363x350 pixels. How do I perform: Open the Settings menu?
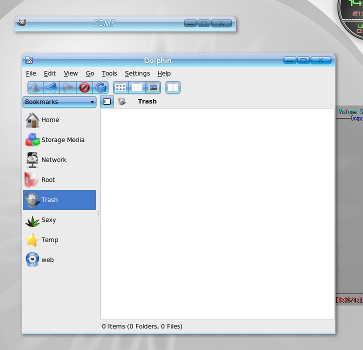coord(137,73)
